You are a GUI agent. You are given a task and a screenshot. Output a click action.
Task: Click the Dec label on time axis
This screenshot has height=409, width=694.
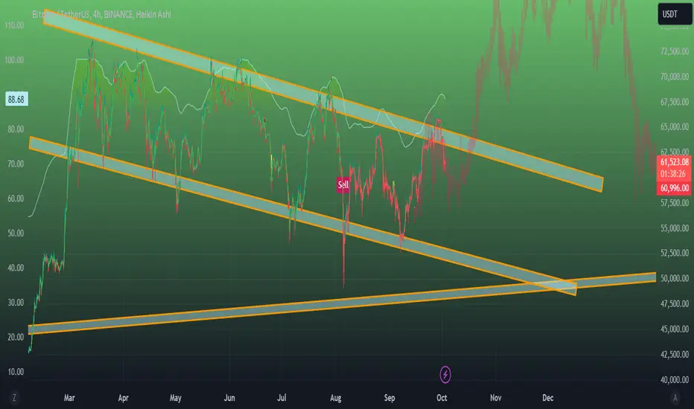548,398
